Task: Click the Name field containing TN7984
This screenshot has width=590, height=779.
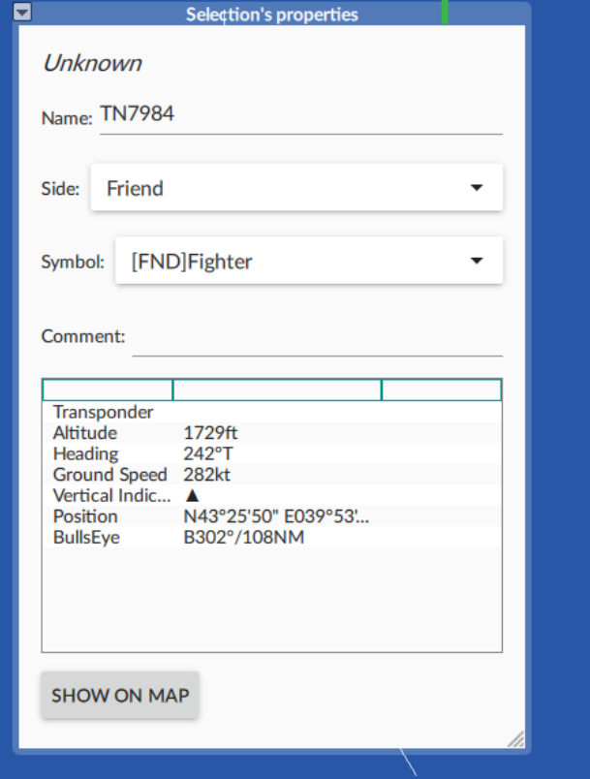Action: 301,116
